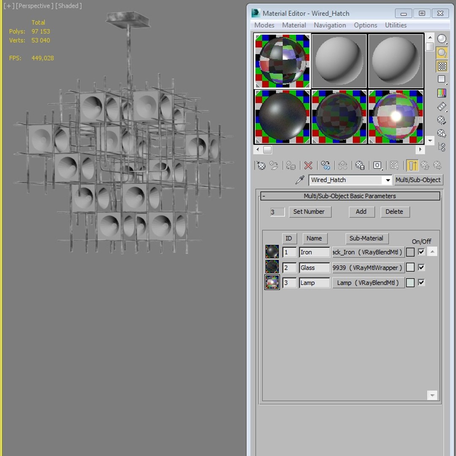Click the red X Reset Material icon
Screen dimensions: 456x456
308,166
